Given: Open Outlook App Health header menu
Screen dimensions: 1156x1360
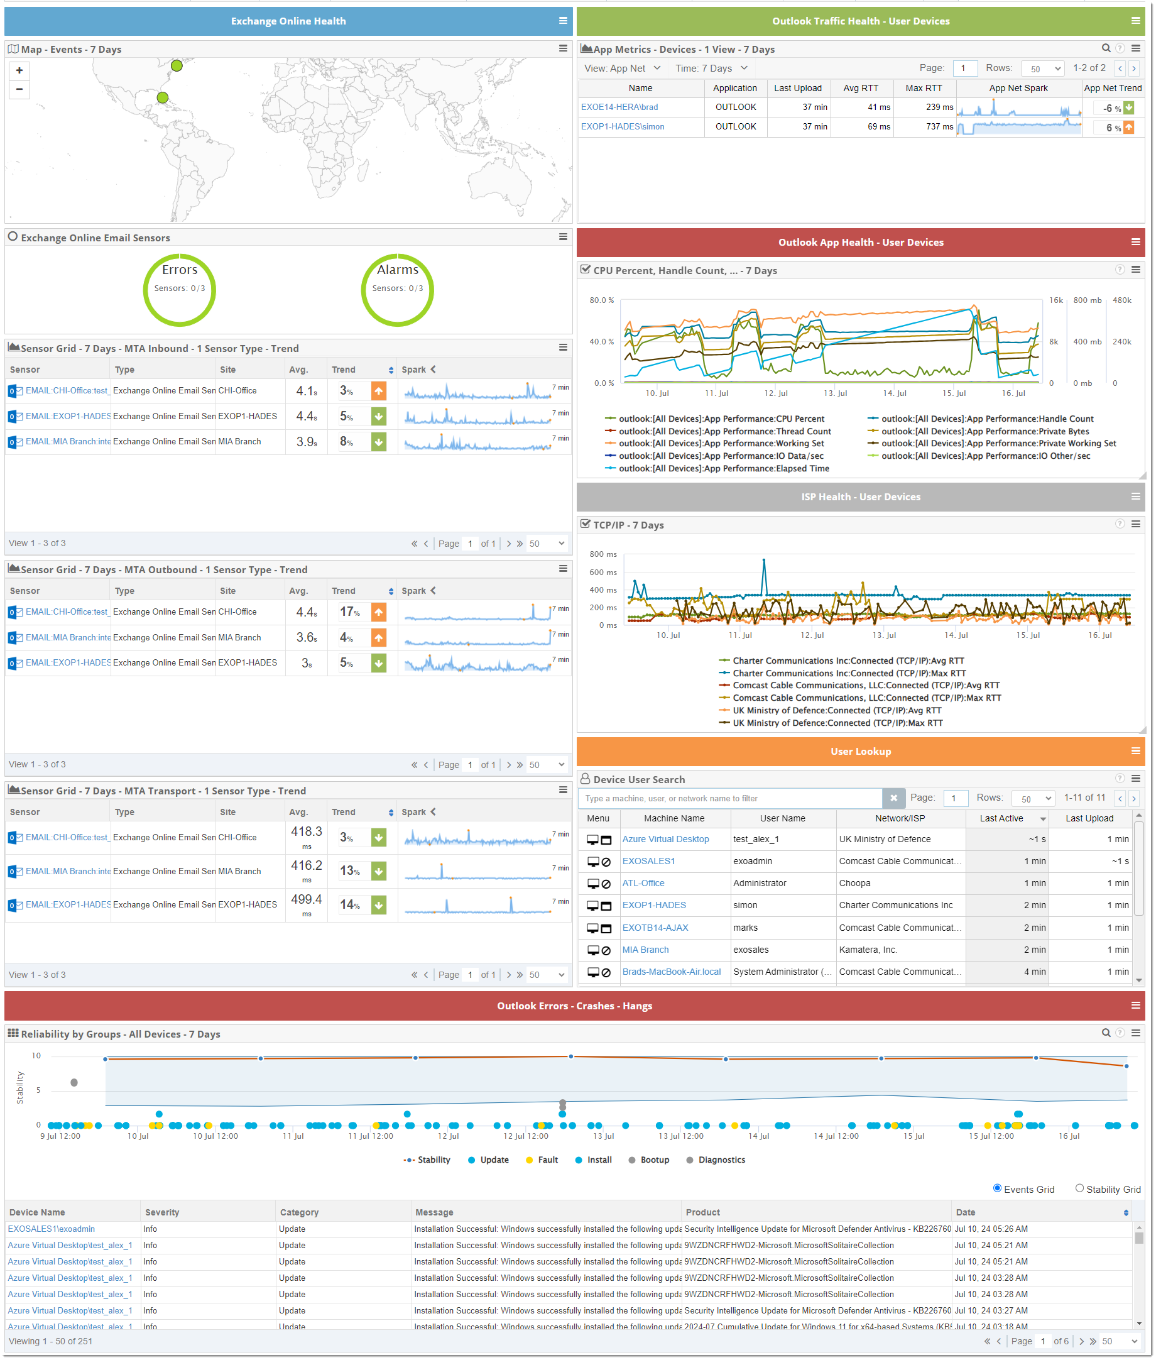Looking at the screenshot, I should [1135, 242].
